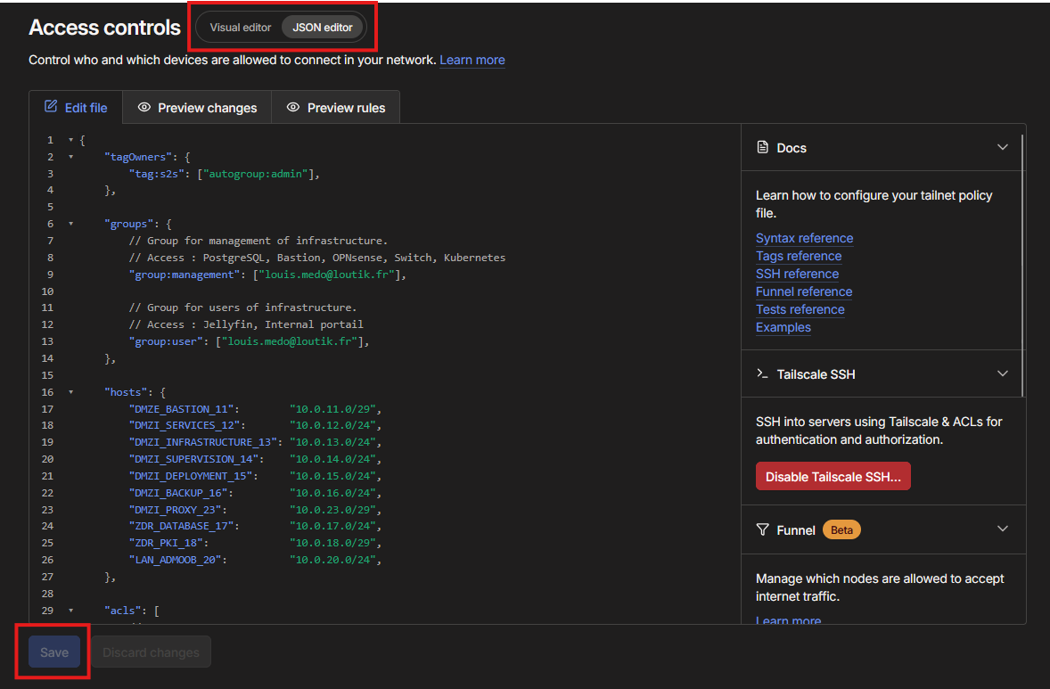Open the Edit file tab

tap(76, 107)
